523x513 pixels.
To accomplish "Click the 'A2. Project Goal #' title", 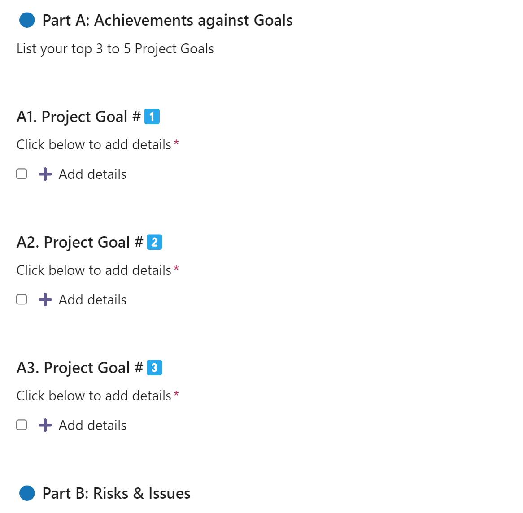I will tap(79, 243).
